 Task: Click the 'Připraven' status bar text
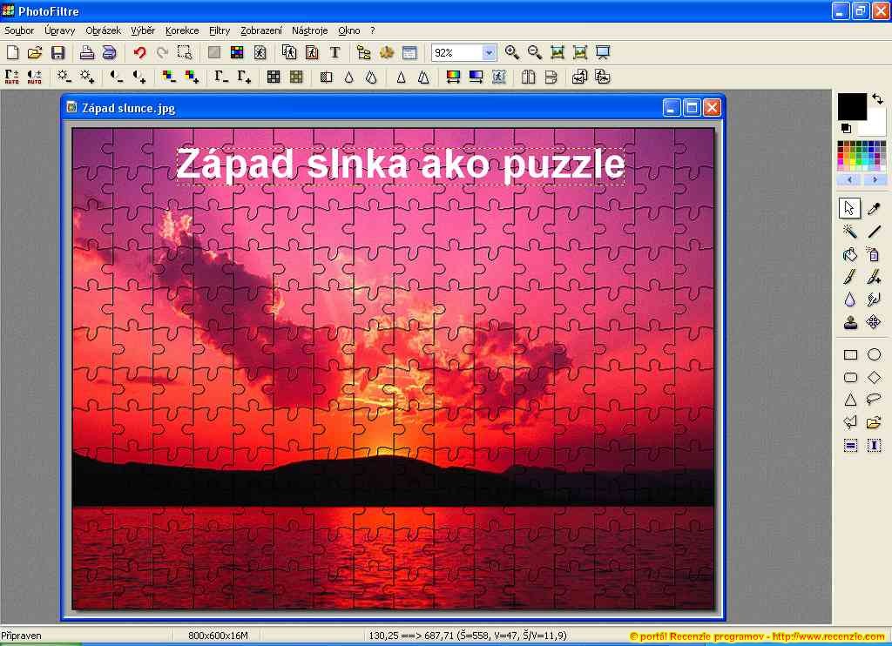[x=21, y=636]
